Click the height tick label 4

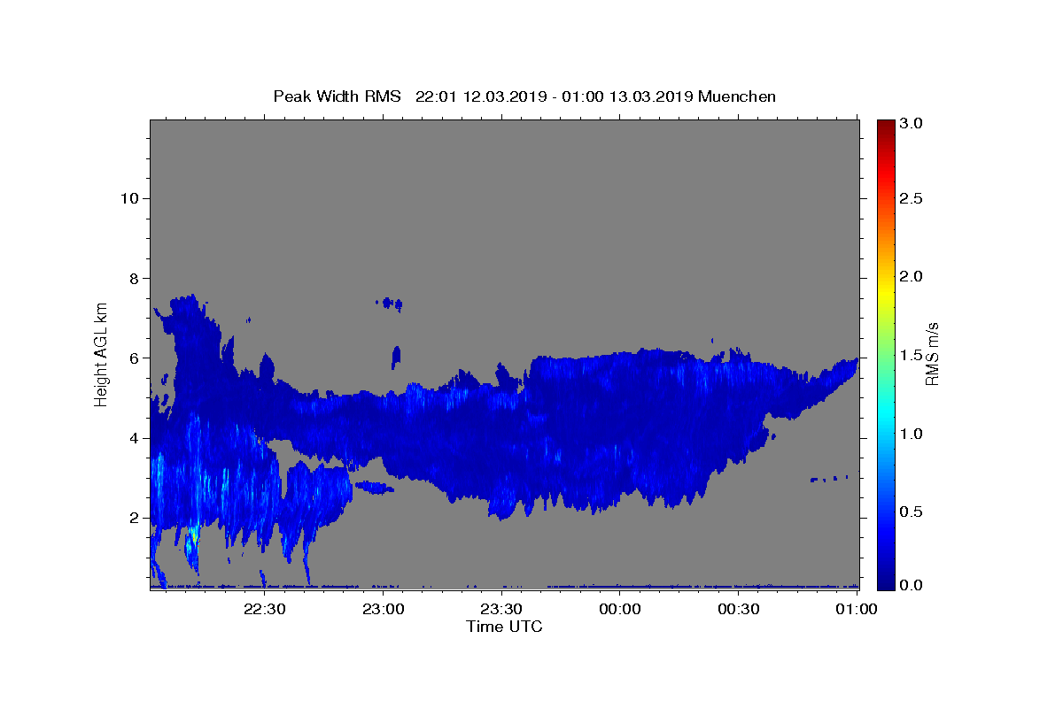(x=134, y=438)
